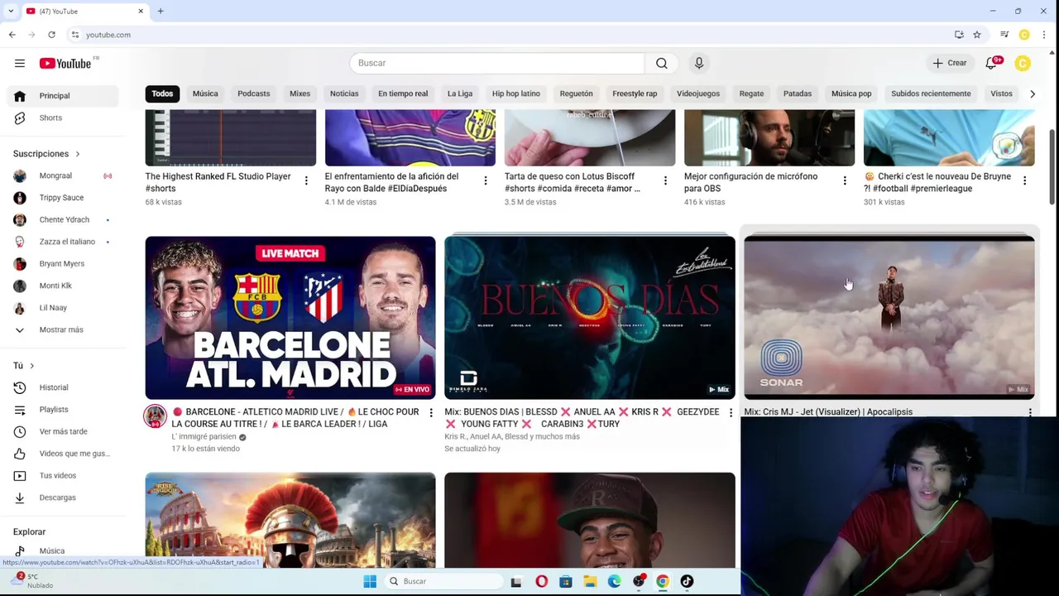Open the account avatar menu
1059x596 pixels.
(1023, 63)
